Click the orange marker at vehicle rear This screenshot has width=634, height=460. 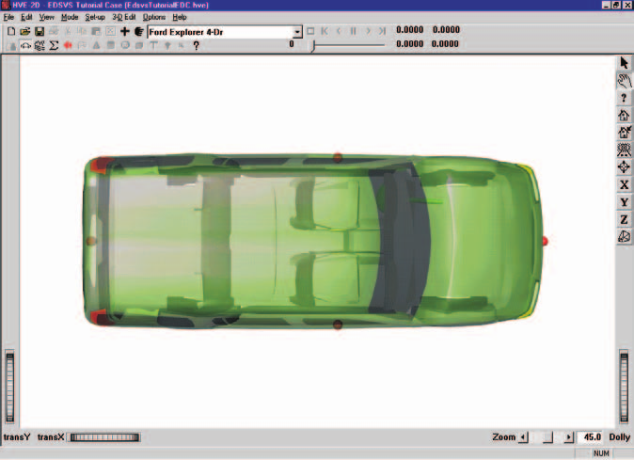pyautogui.click(x=91, y=241)
